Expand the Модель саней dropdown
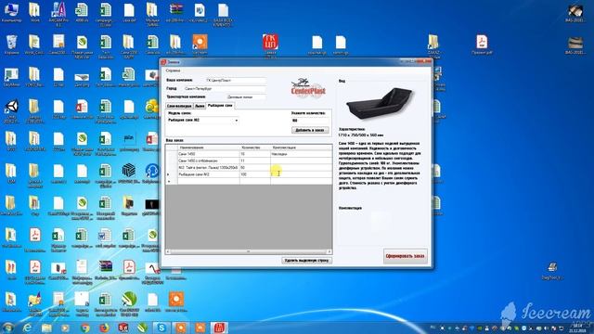Viewport: 594px width, 334px height. point(237,121)
